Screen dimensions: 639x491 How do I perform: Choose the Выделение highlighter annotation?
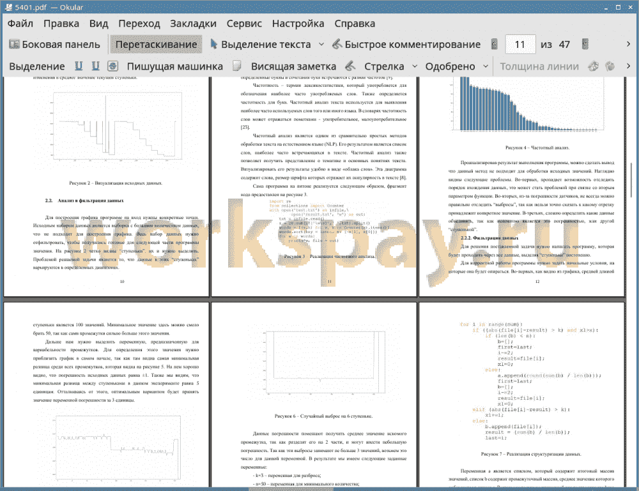pos(36,66)
